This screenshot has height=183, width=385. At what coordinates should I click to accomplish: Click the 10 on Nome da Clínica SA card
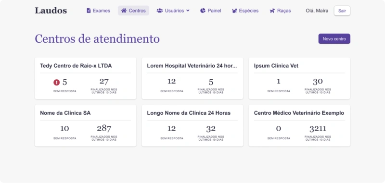click(64, 129)
